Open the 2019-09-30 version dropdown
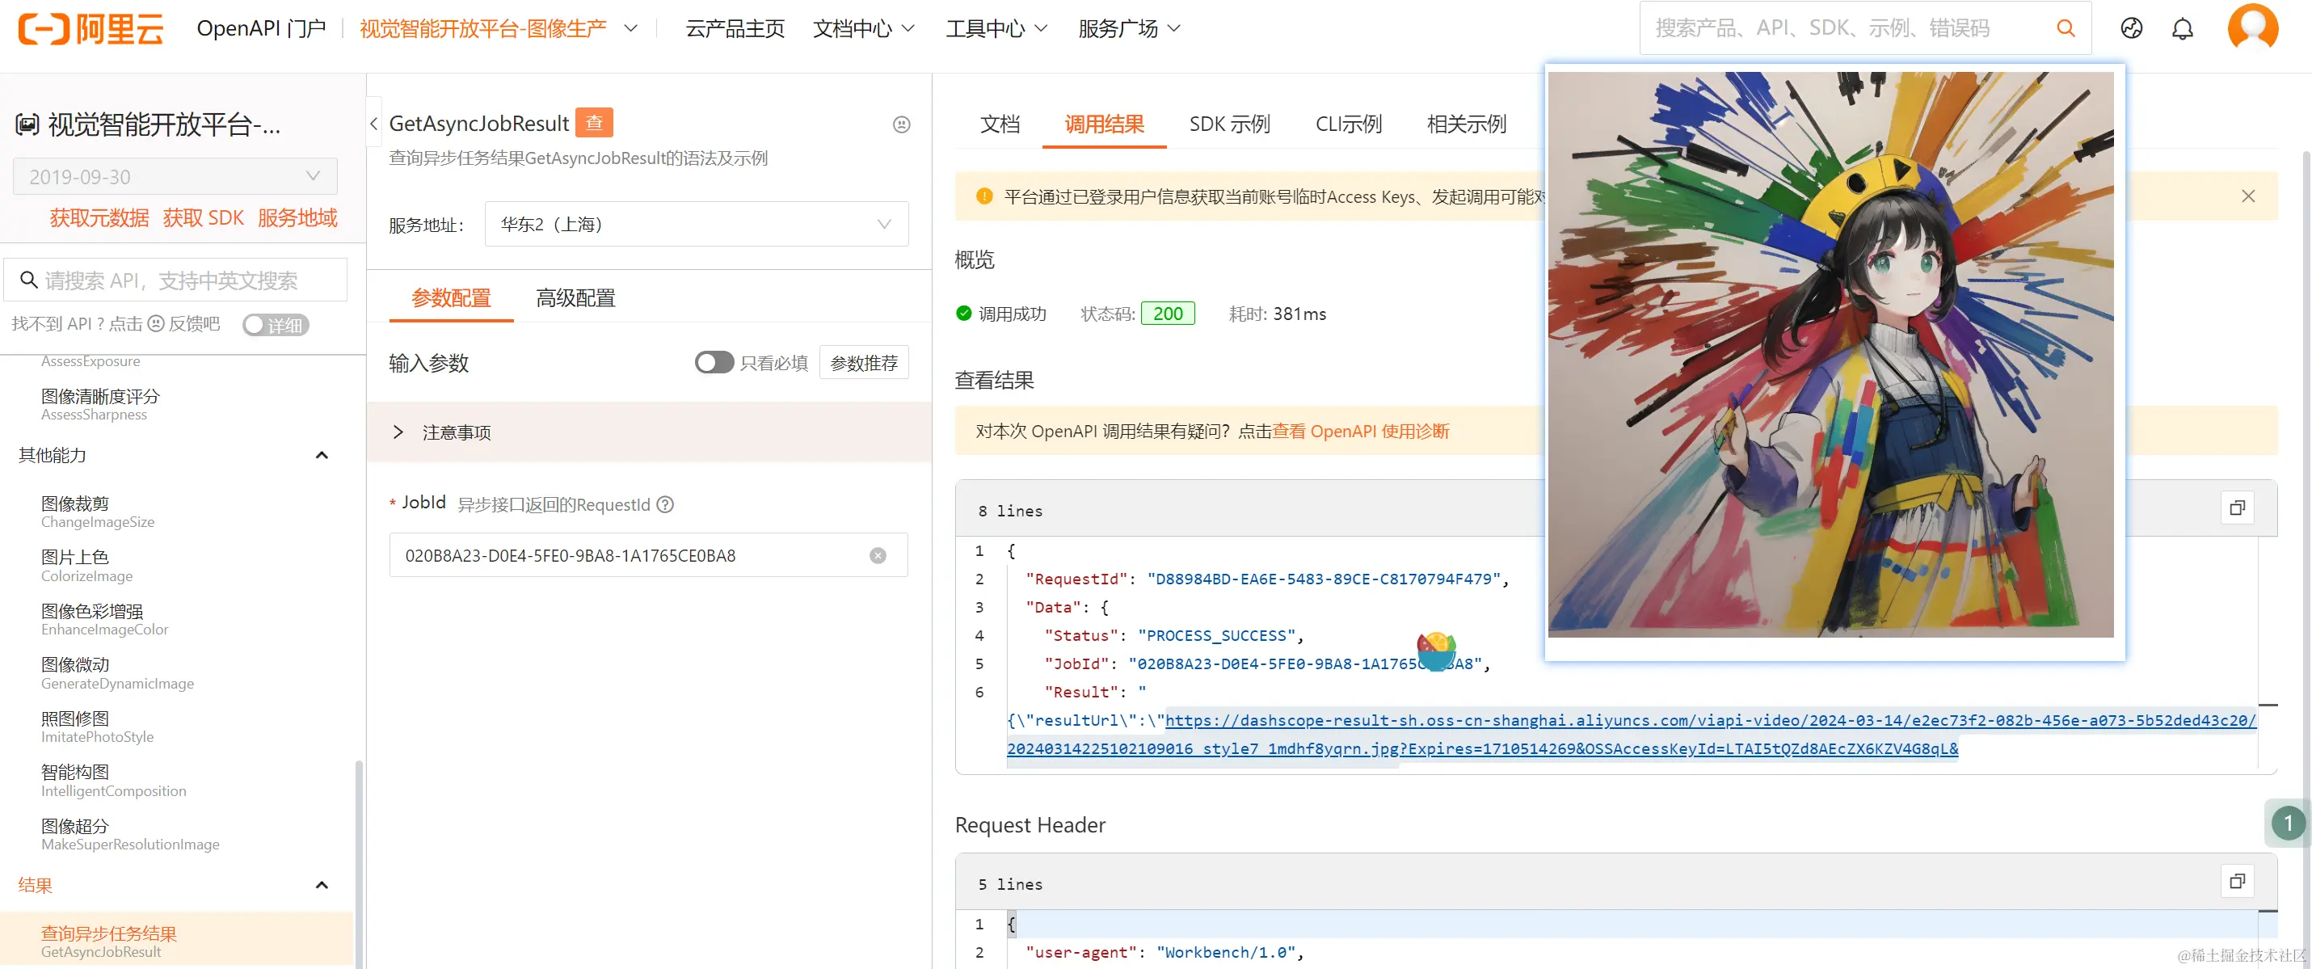 tap(175, 176)
